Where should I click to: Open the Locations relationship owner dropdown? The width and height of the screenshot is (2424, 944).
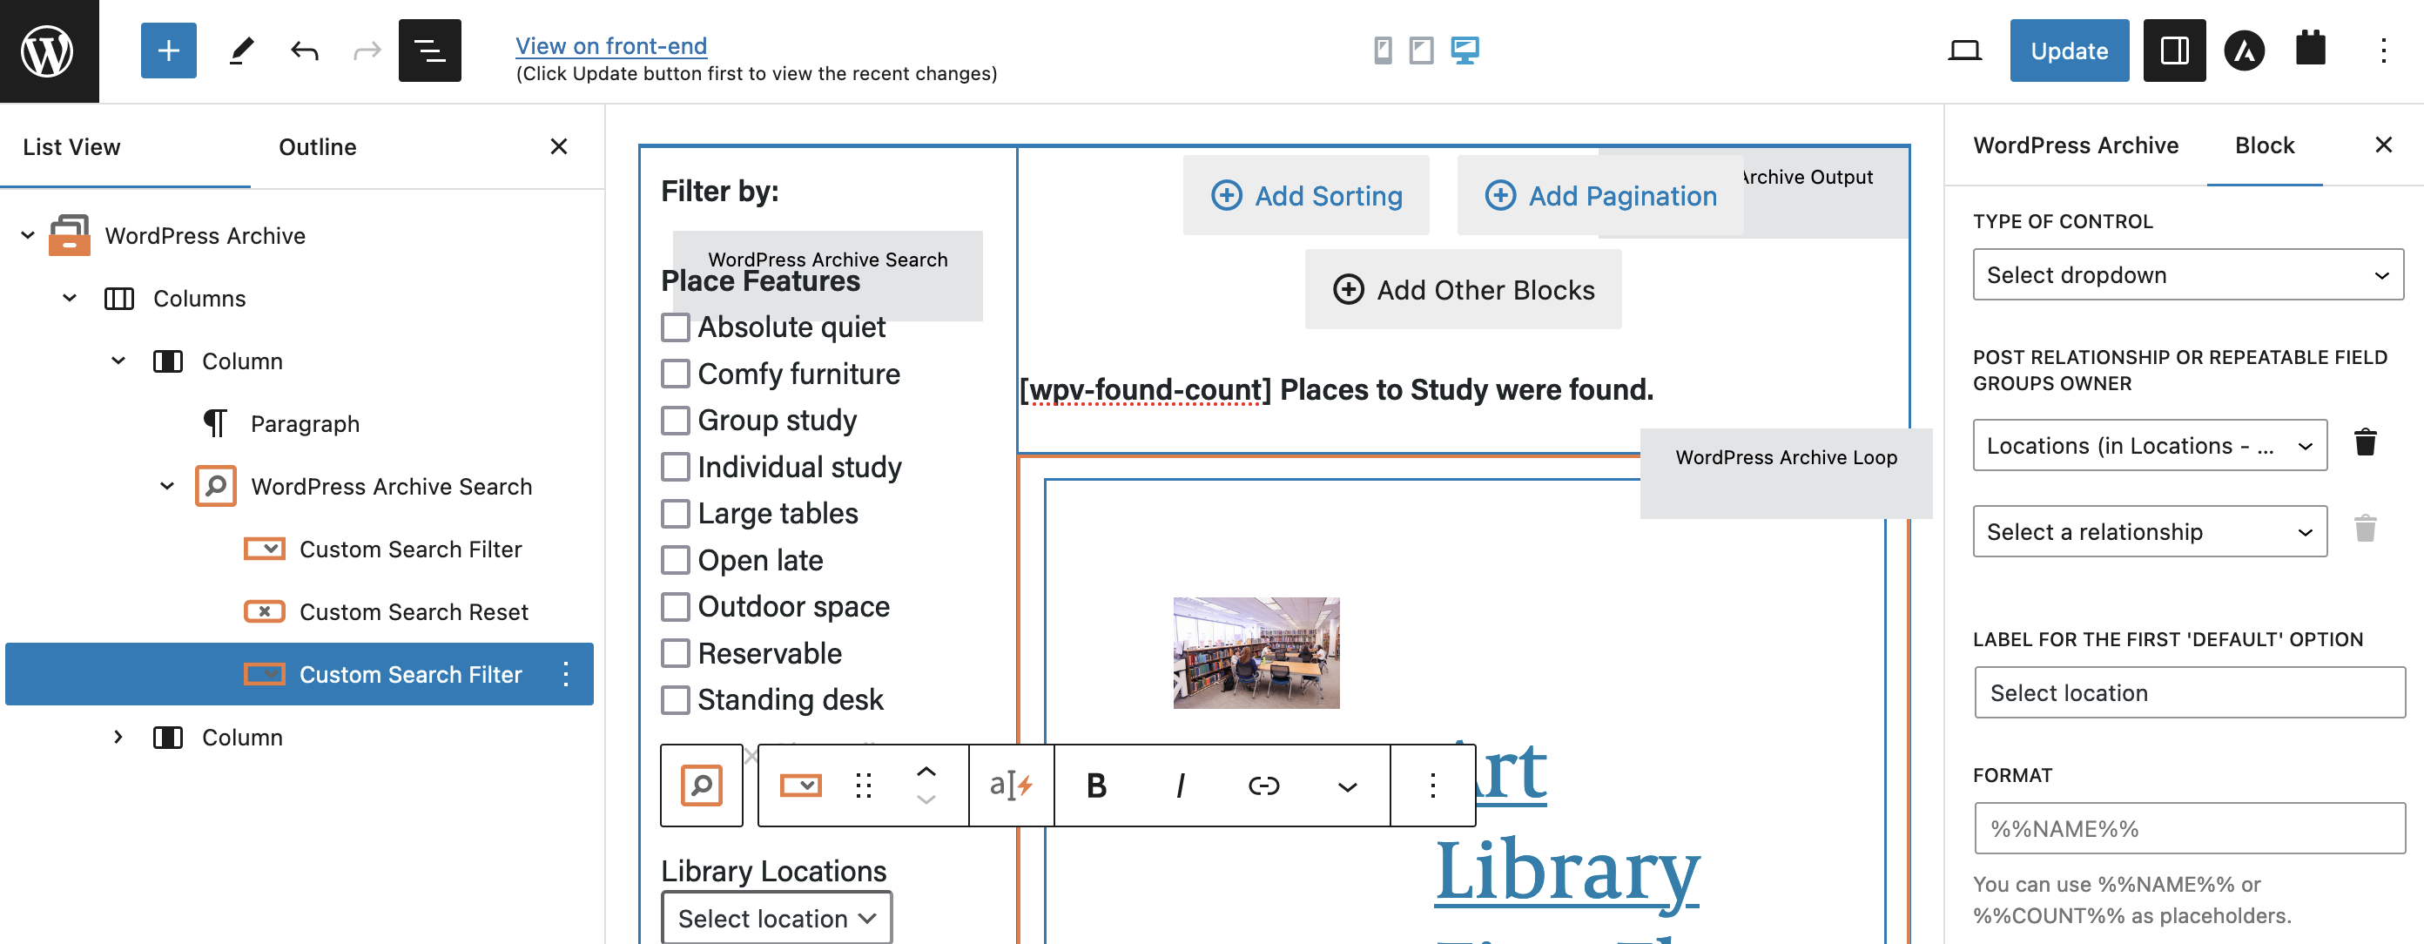click(2149, 445)
